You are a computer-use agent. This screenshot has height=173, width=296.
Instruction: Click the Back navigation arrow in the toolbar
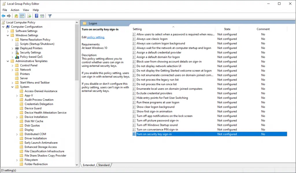coord(3,16)
